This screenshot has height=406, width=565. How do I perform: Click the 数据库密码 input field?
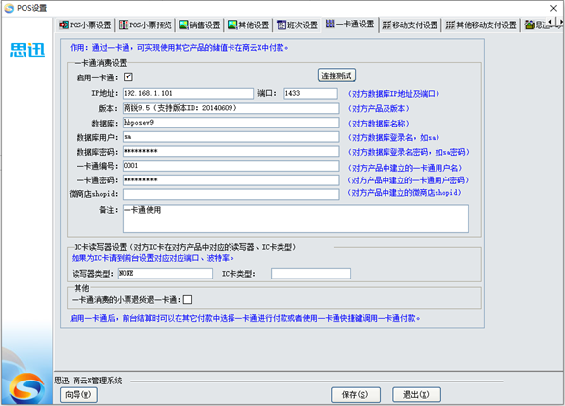pos(231,151)
